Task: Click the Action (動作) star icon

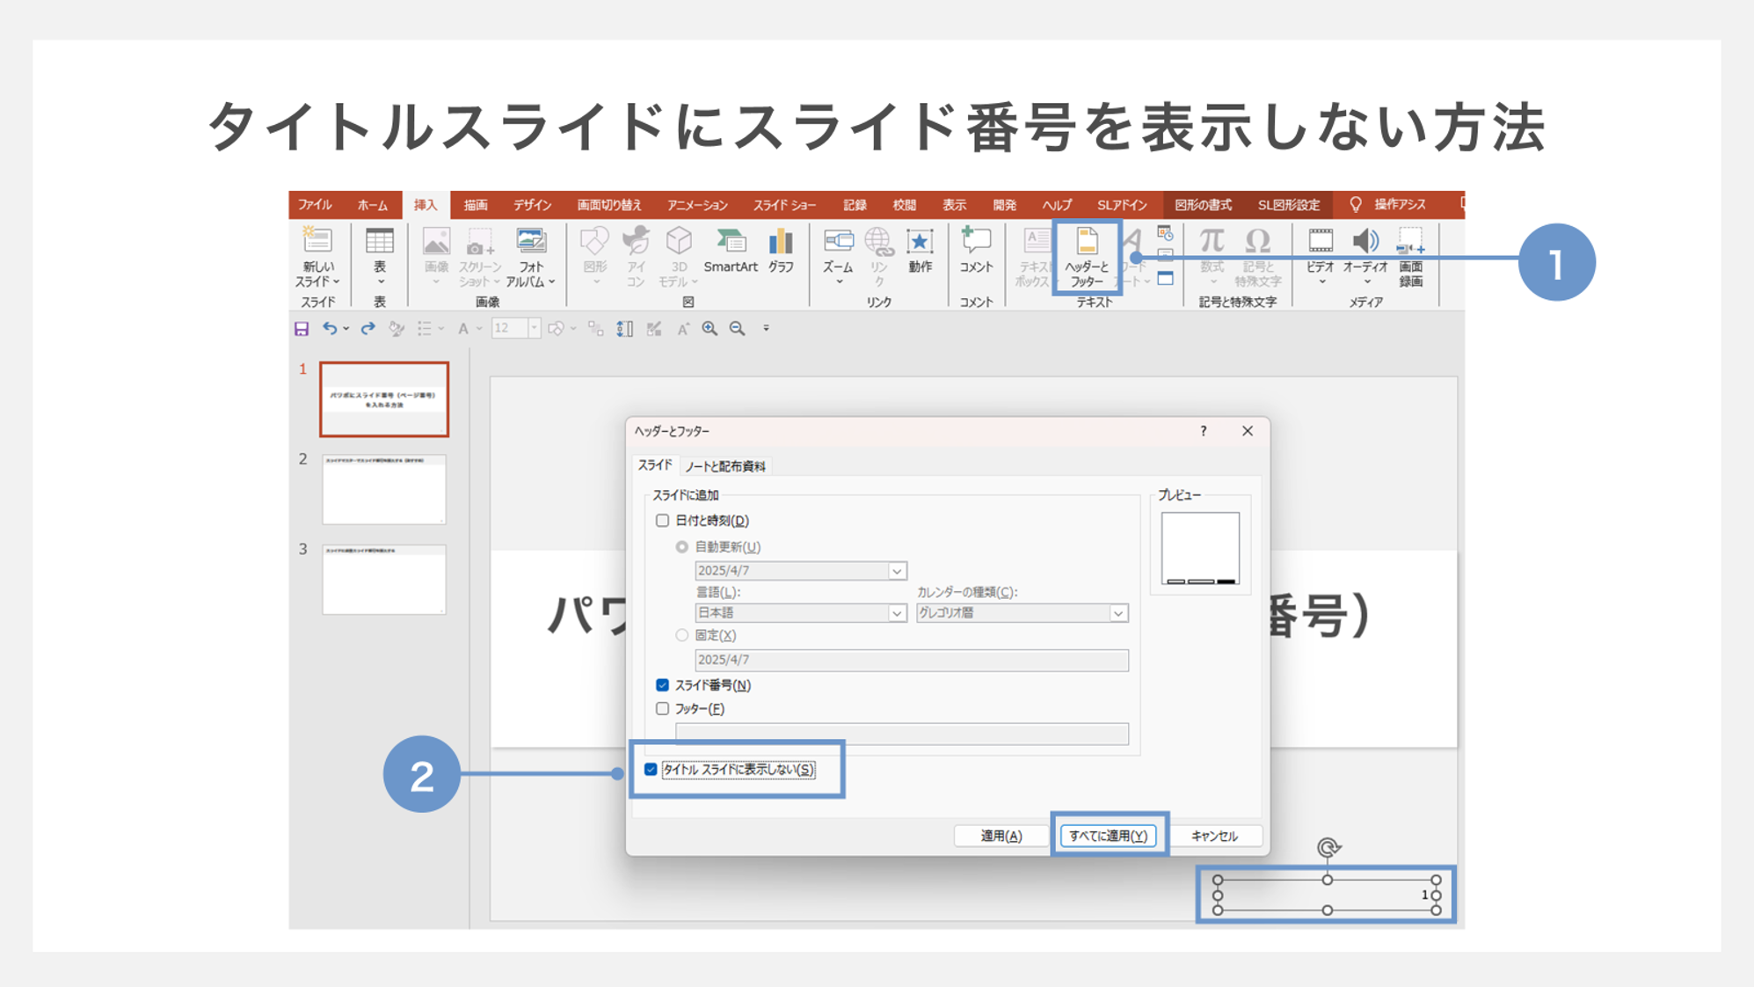Action: [920, 241]
